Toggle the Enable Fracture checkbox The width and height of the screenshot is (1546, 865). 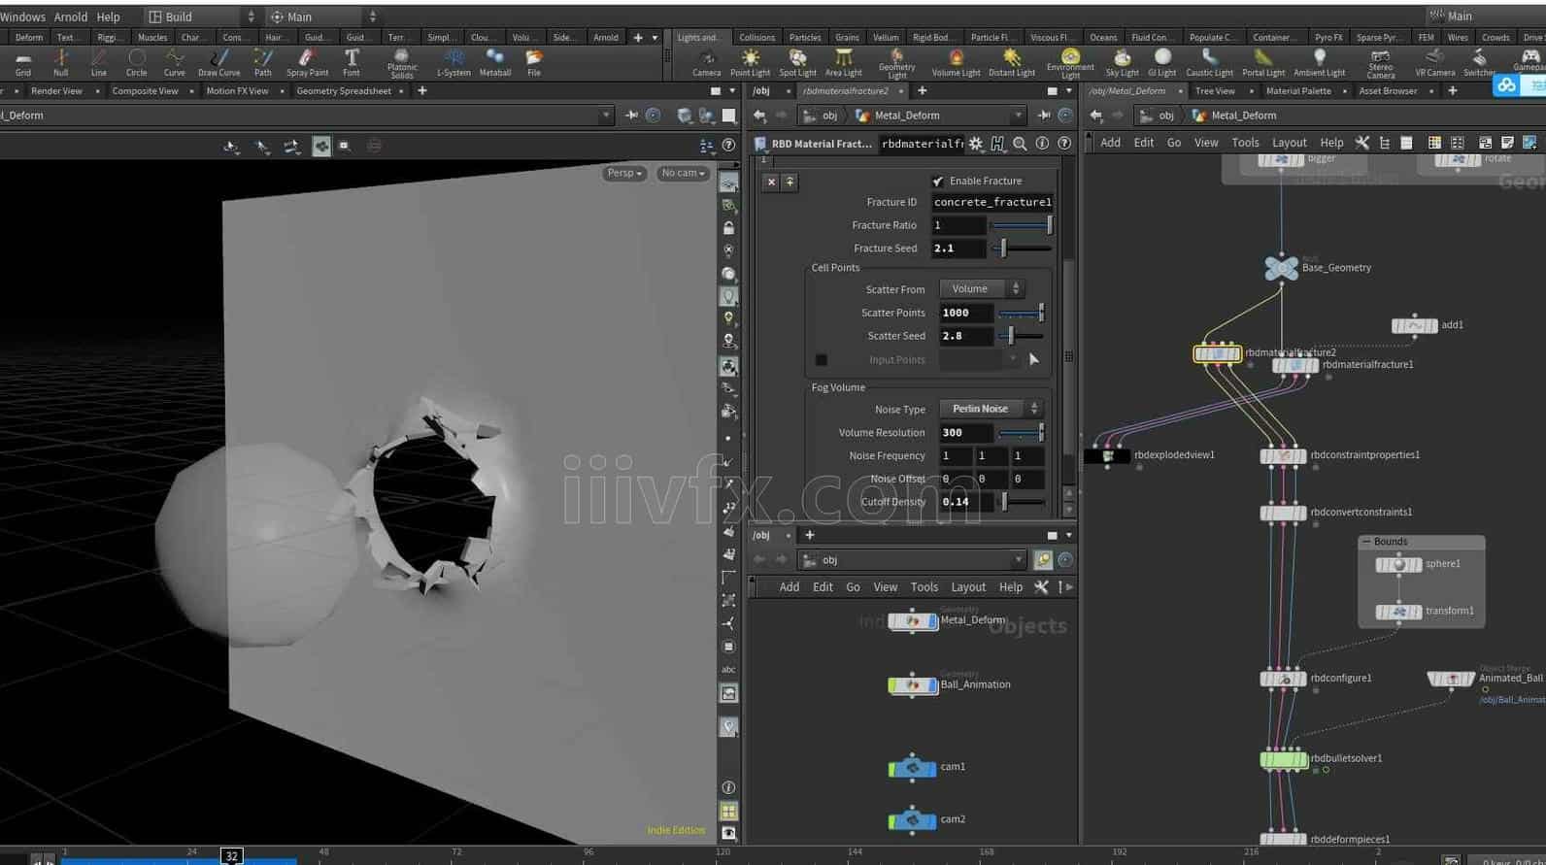pos(938,182)
